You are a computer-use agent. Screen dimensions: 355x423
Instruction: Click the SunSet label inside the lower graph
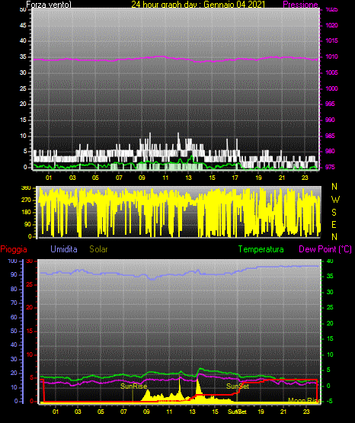tap(238, 386)
